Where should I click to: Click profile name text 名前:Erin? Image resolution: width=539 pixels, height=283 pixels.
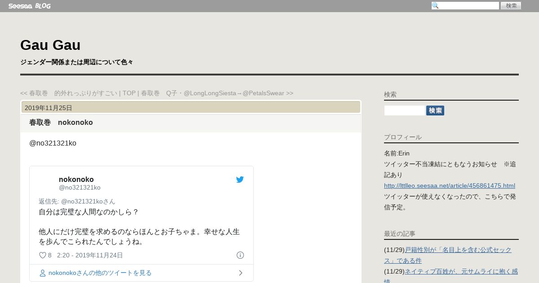click(x=397, y=153)
